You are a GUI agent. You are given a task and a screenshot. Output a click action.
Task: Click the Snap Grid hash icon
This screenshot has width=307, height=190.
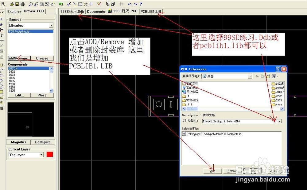(121, 4)
